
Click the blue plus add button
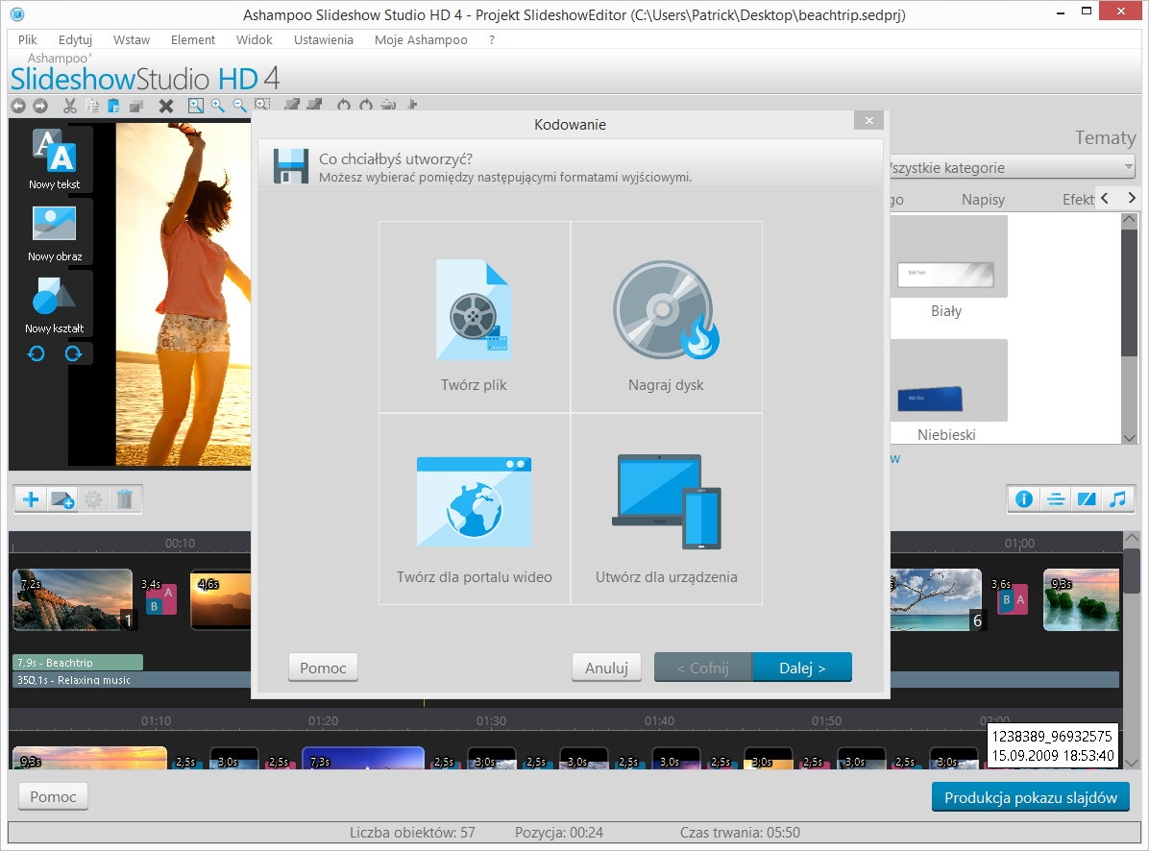[x=31, y=499]
